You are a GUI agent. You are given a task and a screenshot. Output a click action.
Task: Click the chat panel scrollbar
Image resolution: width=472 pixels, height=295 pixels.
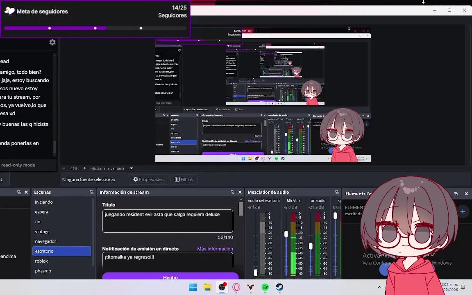tap(54, 147)
